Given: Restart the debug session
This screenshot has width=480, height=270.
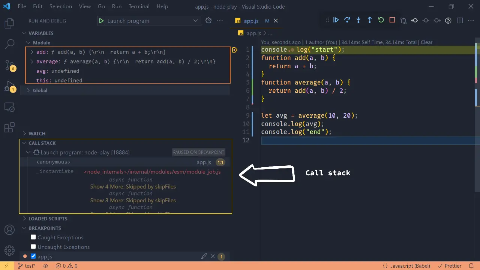Looking at the screenshot, I should (x=381, y=20).
